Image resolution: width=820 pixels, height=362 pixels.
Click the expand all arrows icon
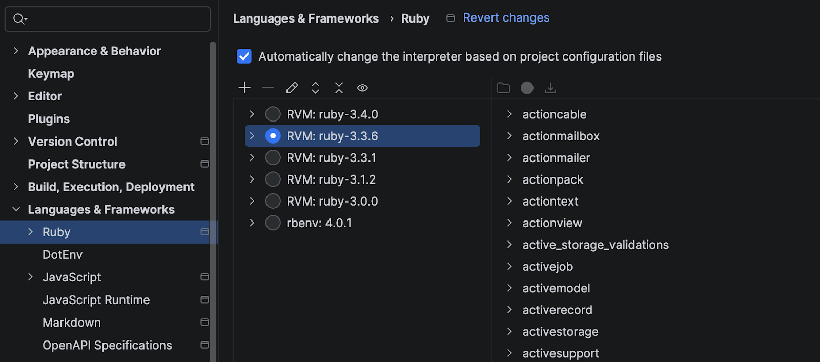[x=315, y=88]
